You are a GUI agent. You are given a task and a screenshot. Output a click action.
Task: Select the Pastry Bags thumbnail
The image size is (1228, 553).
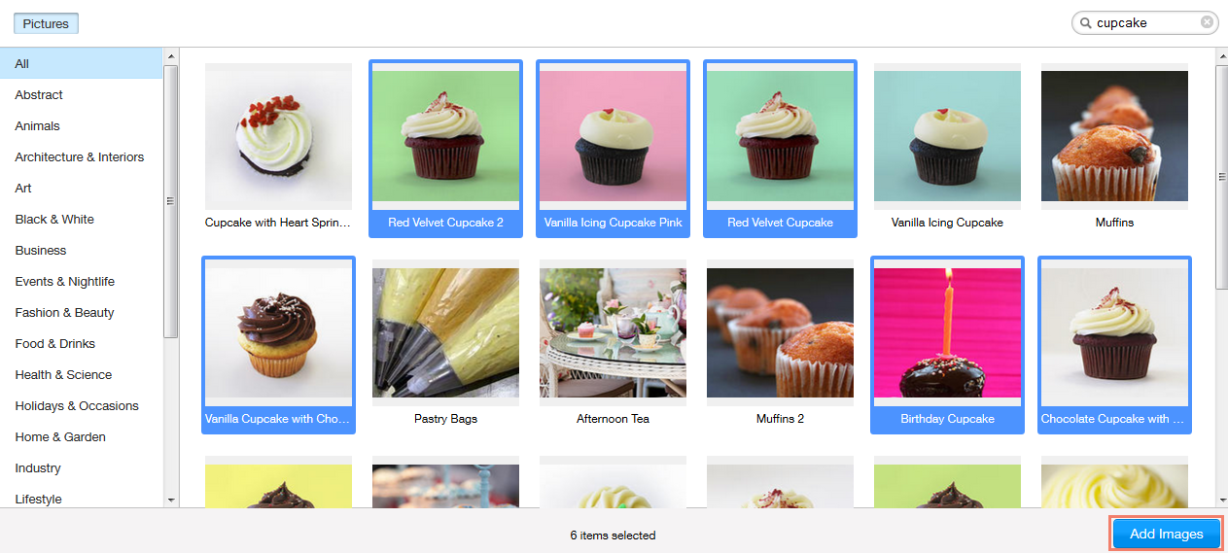coord(445,344)
